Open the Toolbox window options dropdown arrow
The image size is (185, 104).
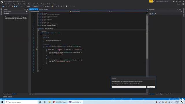(24, 9)
